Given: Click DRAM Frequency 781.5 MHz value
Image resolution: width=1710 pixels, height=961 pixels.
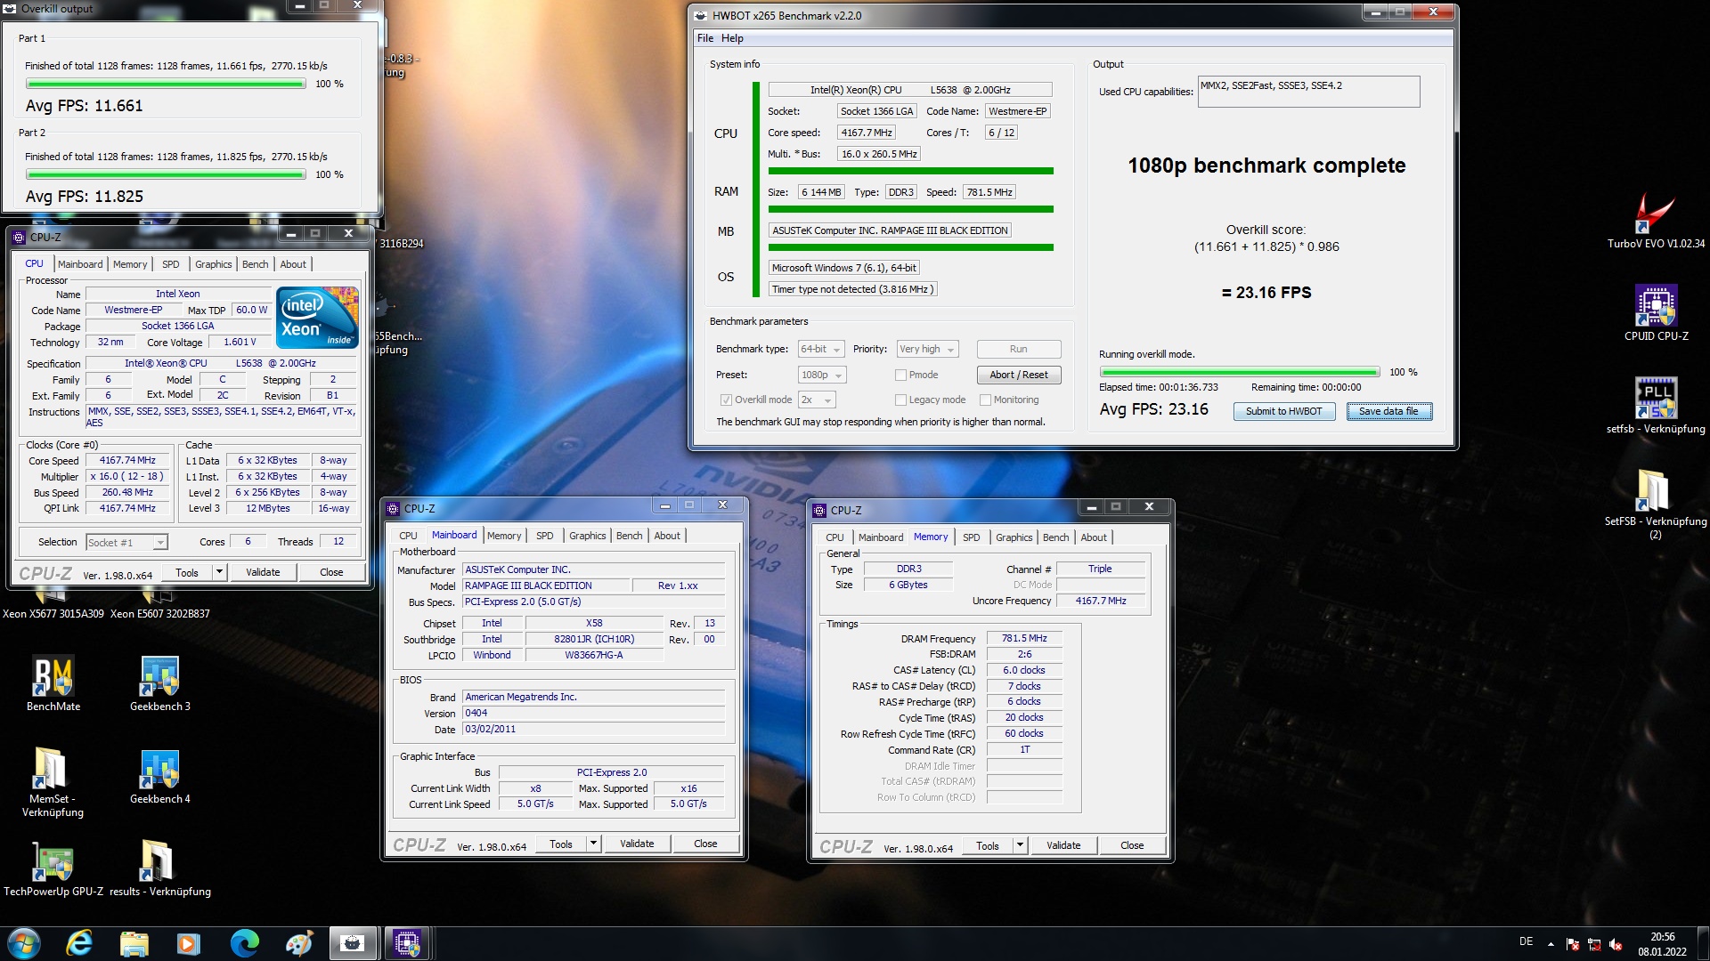Looking at the screenshot, I should coord(1024,639).
